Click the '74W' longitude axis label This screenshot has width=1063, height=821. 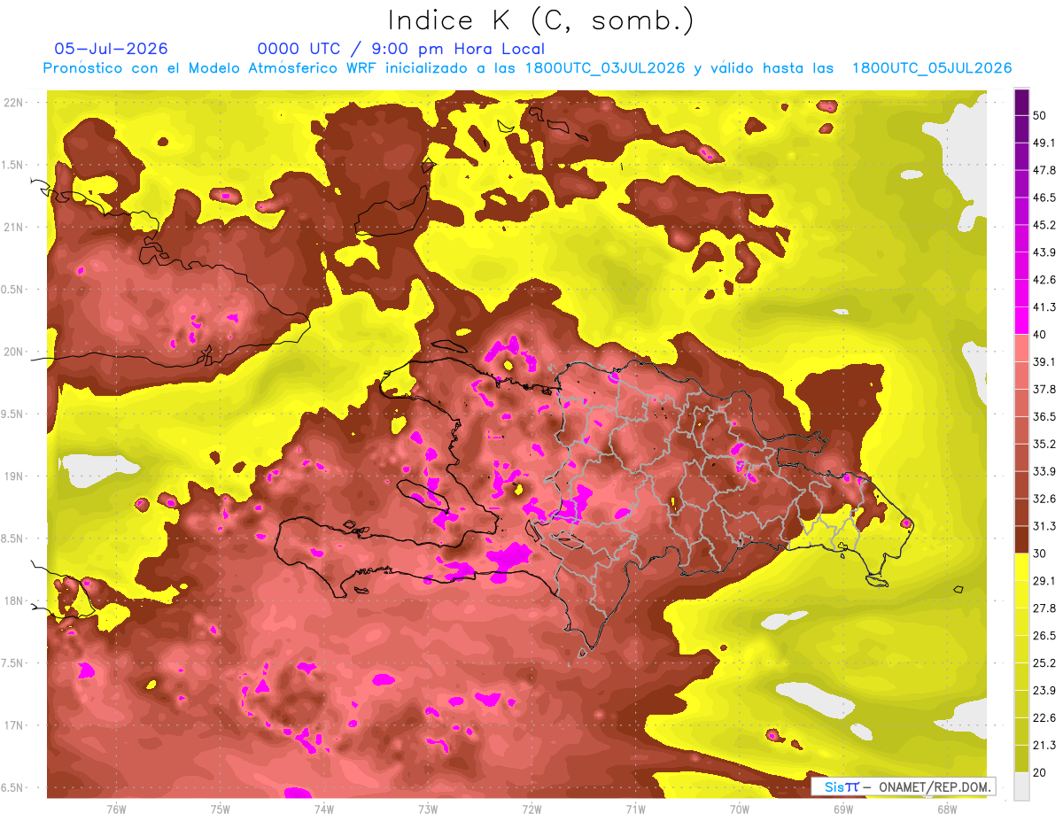(x=323, y=809)
